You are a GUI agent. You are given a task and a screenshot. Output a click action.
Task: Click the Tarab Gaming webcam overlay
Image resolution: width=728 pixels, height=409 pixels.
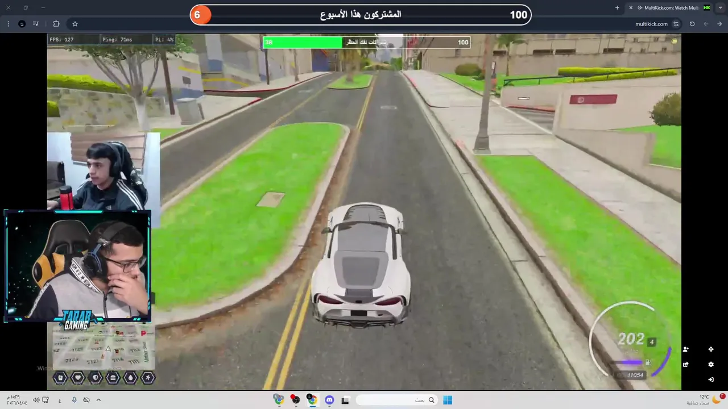click(x=77, y=267)
